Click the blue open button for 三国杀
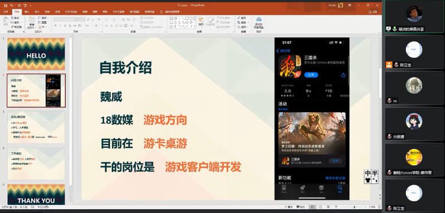Viewport: 445px width, 213px height. 311,75
